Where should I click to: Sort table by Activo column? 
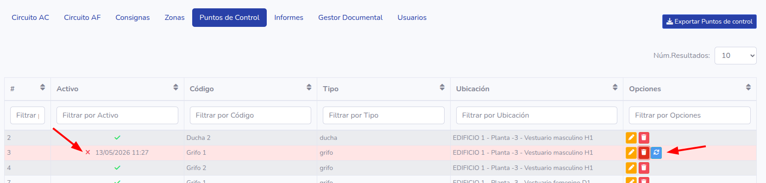(176, 88)
